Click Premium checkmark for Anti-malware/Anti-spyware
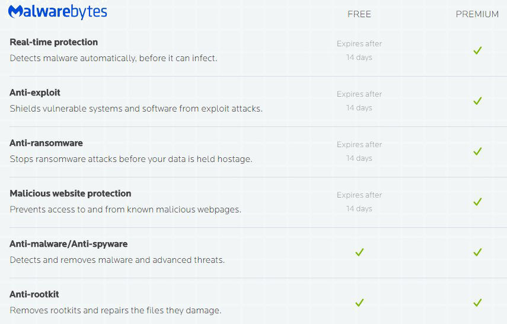The image size is (507, 324). (x=477, y=252)
